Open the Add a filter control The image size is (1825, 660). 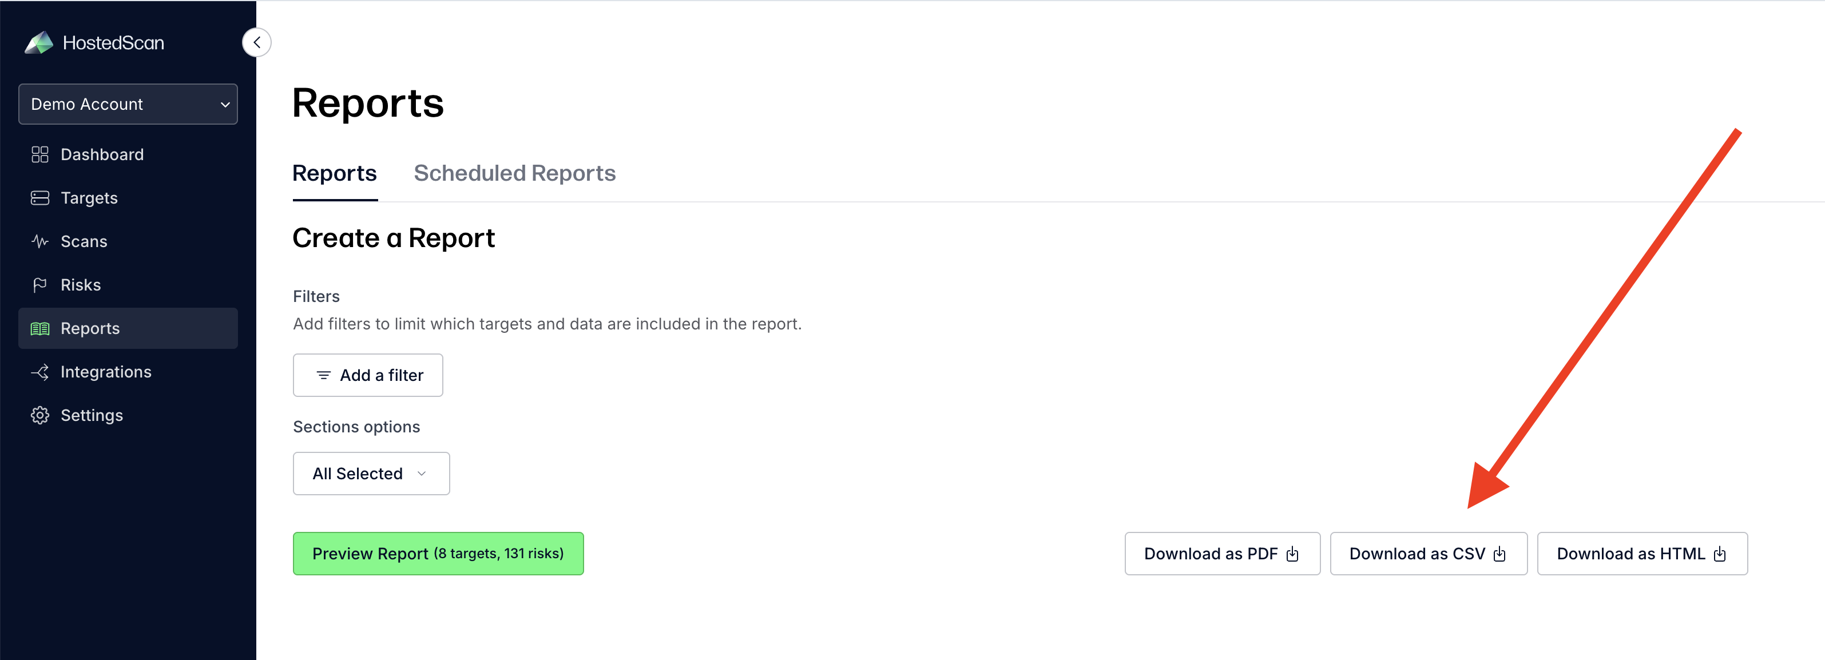[368, 375]
